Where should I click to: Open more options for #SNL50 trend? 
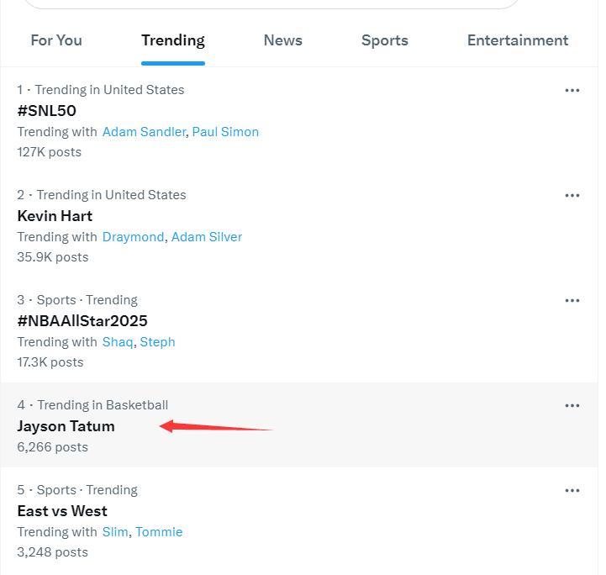(x=572, y=90)
